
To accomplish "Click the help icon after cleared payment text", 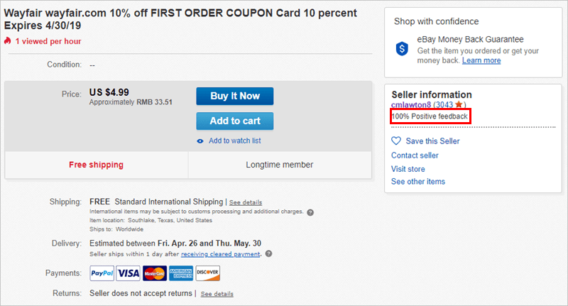I will pyautogui.click(x=269, y=253).
